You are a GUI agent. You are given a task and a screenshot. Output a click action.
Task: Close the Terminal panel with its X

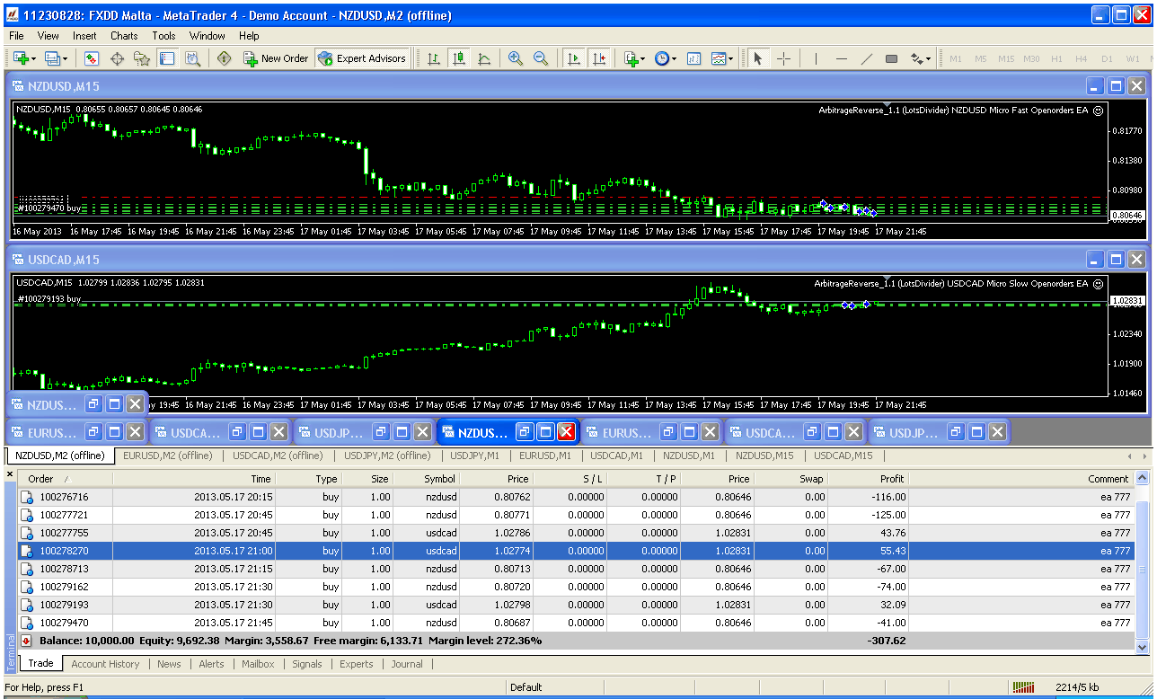11,474
